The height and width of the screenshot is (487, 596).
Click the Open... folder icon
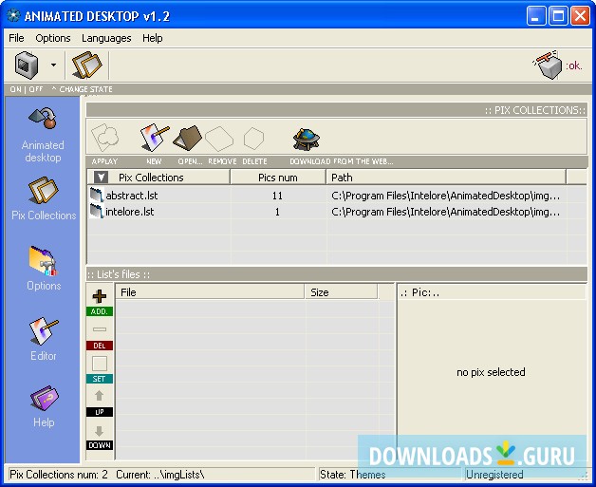pyautogui.click(x=187, y=138)
